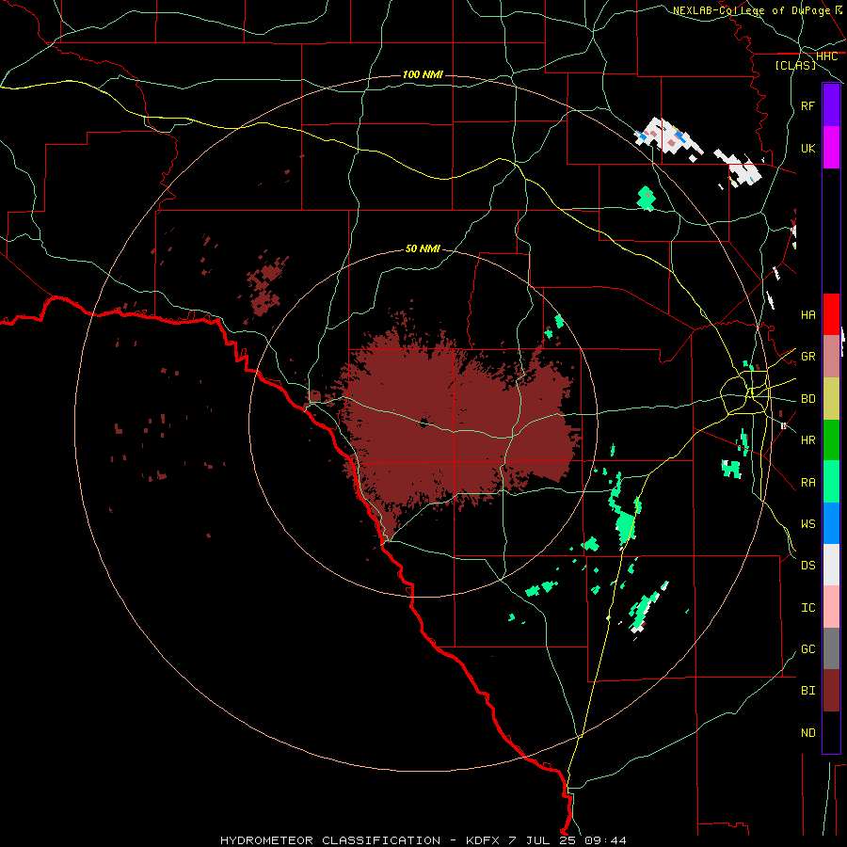The width and height of the screenshot is (847, 847).
Task: Click the white DS legend swatch
Action: pos(831,565)
